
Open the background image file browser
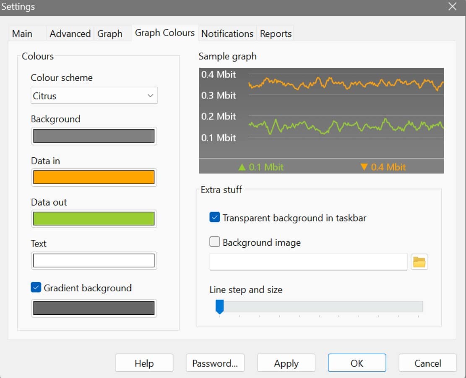click(x=419, y=262)
